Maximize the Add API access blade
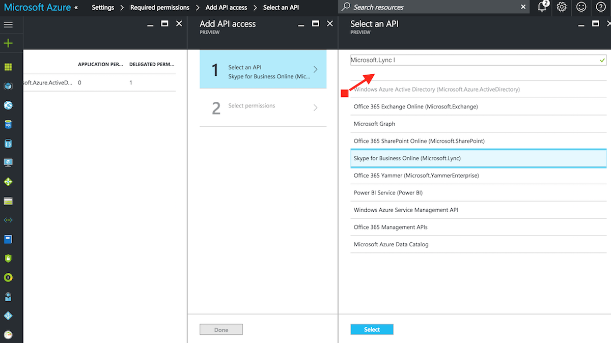The height and width of the screenshot is (343, 611). [x=316, y=23]
